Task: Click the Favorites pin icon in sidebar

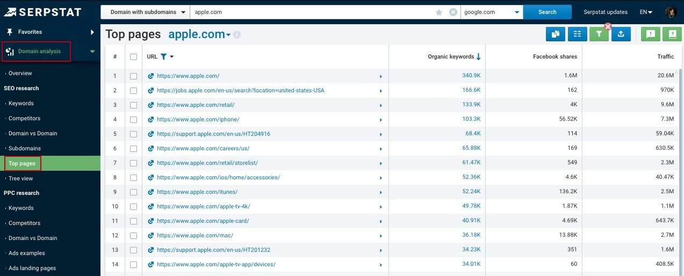Action: pos(9,32)
